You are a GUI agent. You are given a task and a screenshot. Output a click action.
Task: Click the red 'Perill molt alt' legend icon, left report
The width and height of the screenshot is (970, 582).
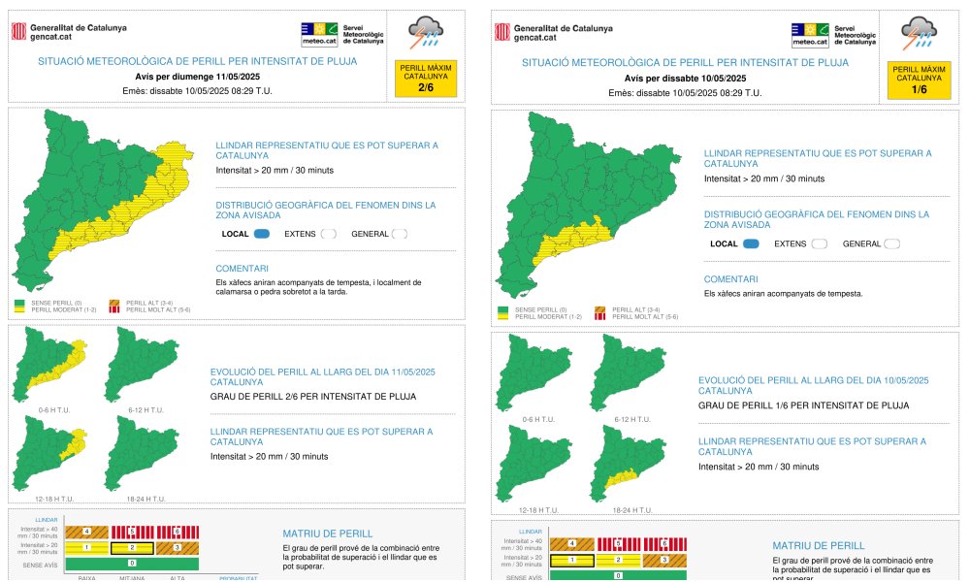click(114, 310)
